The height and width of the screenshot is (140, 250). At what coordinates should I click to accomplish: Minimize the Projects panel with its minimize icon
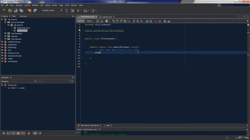point(73,16)
